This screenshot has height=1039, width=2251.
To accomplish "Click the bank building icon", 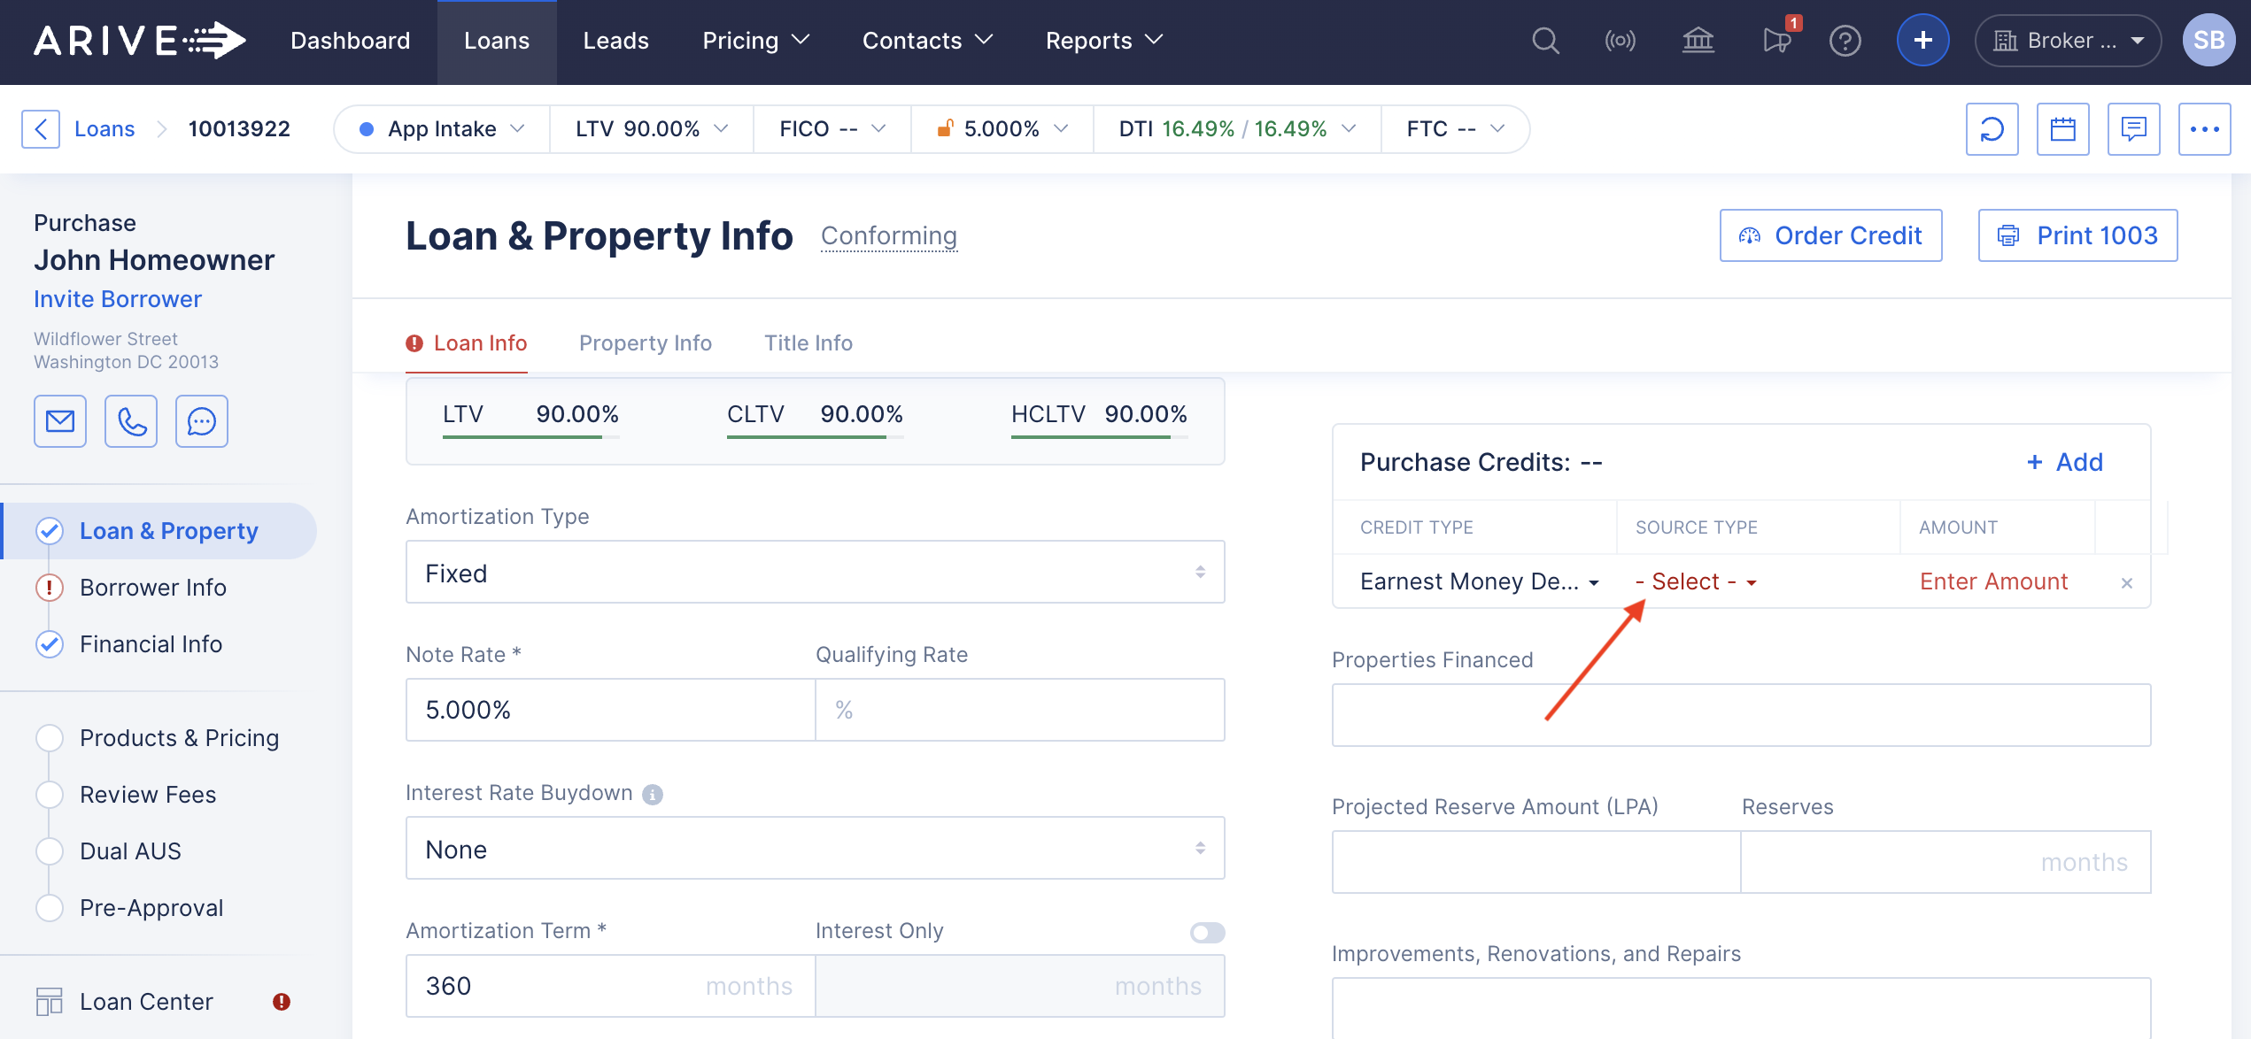I will 1698,41.
